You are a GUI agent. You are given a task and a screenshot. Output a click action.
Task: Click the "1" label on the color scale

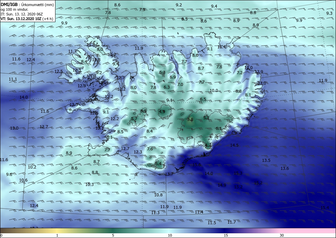pyautogui.click(x=57, y=235)
